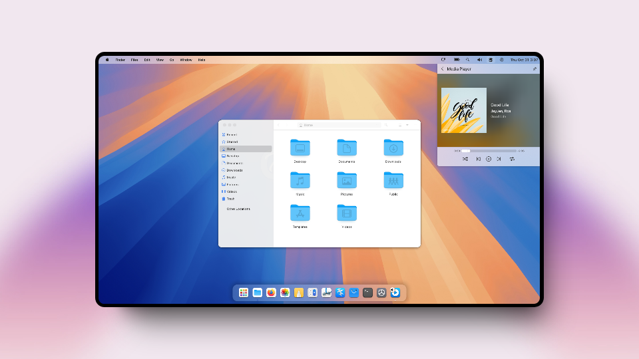This screenshot has width=639, height=359.
Task: Select Desktop in the sidebar
Action: [x=246, y=156]
